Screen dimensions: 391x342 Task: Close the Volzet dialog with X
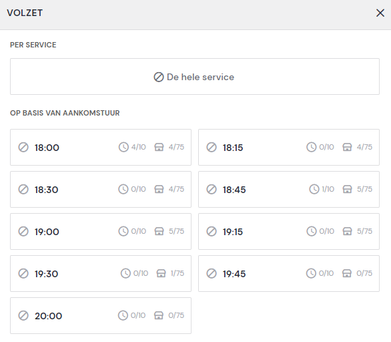pos(380,13)
